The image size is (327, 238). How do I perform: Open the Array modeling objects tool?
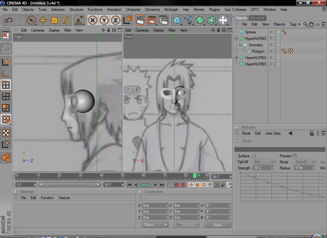pos(211,20)
